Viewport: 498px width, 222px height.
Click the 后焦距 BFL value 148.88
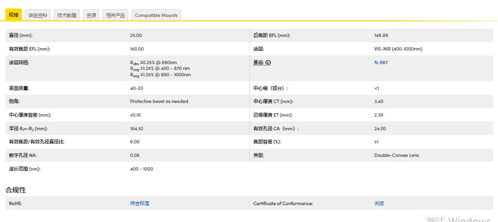coord(381,35)
